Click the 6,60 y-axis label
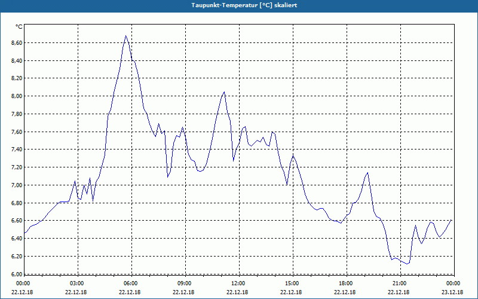This screenshot has height=299, width=478. pos(17,221)
